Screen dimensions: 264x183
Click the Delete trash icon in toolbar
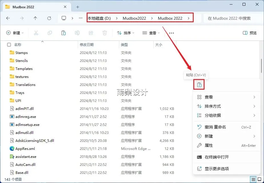coord(105,33)
